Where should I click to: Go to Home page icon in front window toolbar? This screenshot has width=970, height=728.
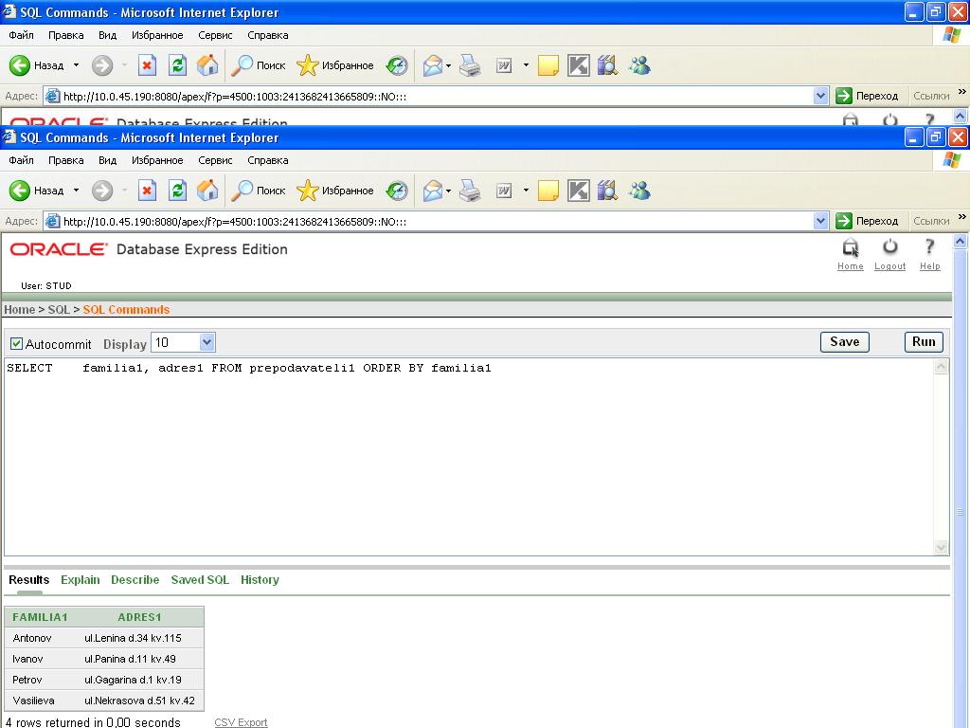(x=207, y=191)
